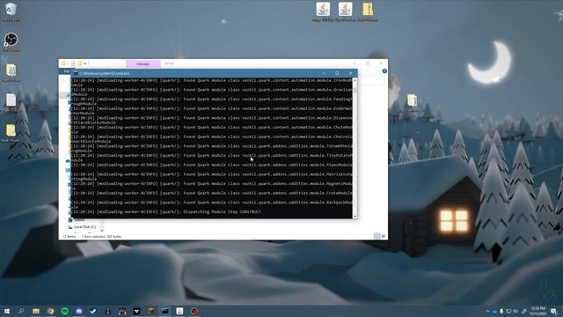
Task: Close the File Explorer window
Action: tap(381, 63)
